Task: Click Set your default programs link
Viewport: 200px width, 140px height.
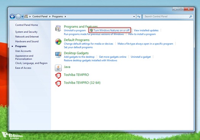Action: click(78, 47)
